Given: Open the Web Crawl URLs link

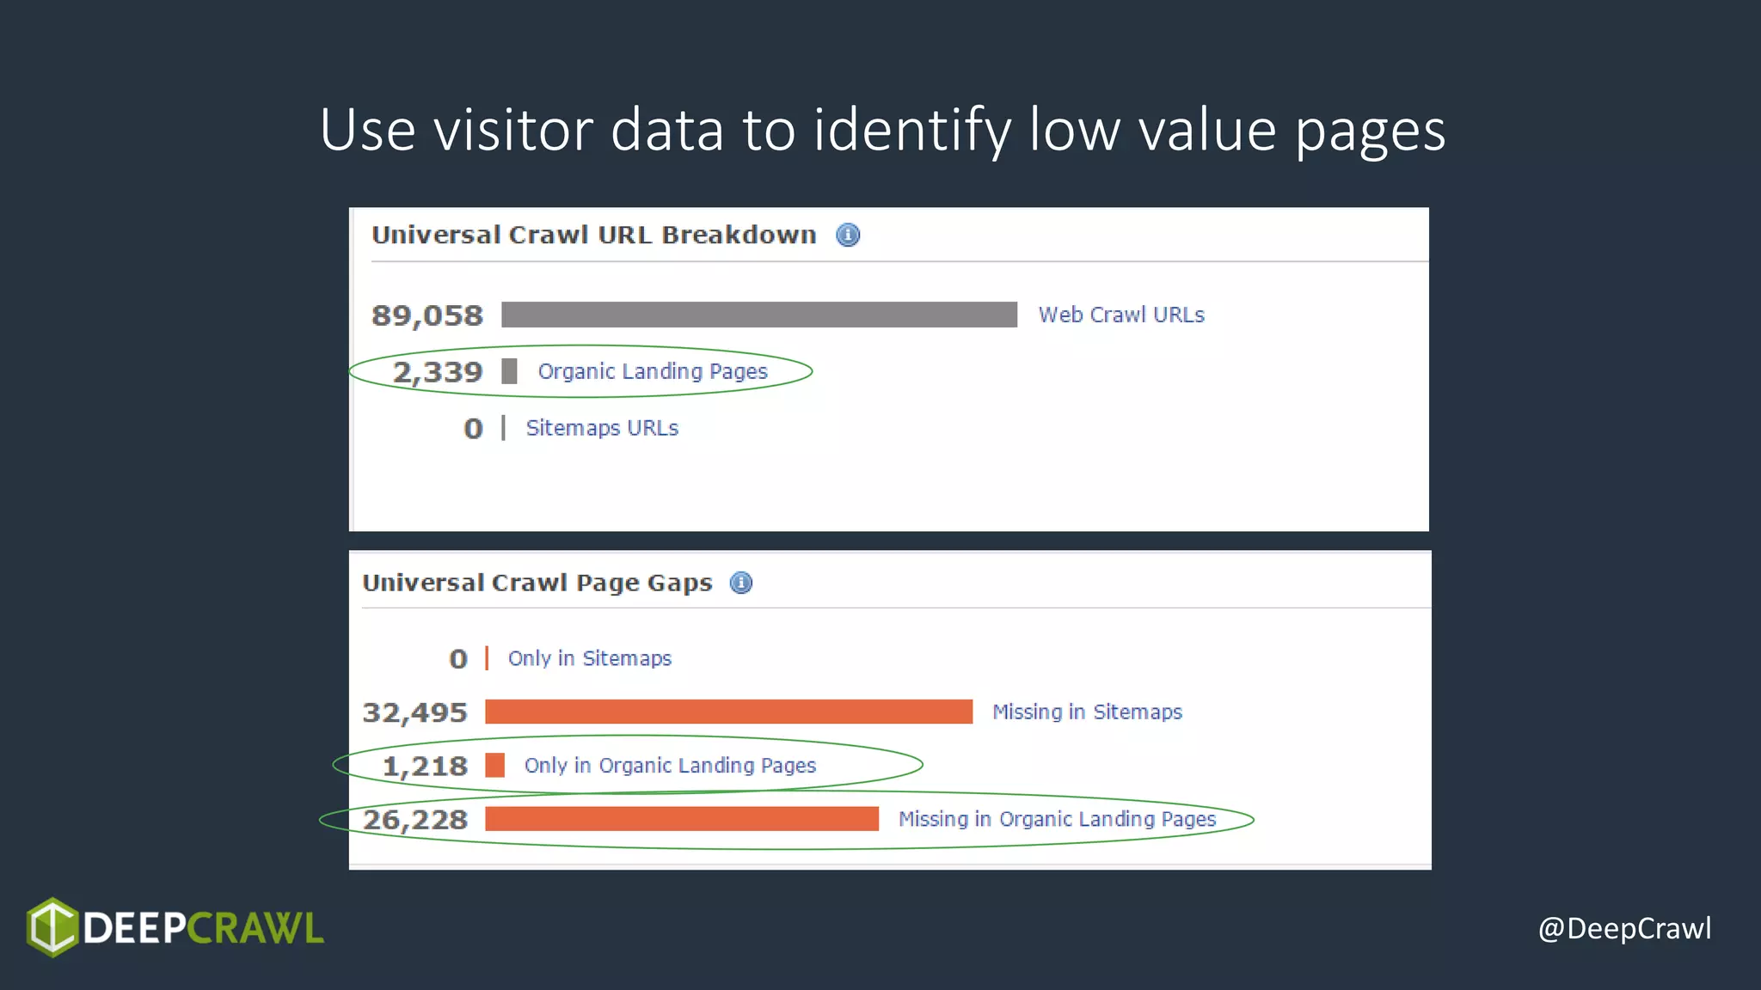Looking at the screenshot, I should point(1121,315).
